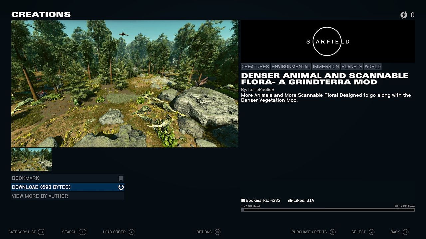The width and height of the screenshot is (426, 239).
Task: Open the Load Order screen
Action: pyautogui.click(x=114, y=232)
